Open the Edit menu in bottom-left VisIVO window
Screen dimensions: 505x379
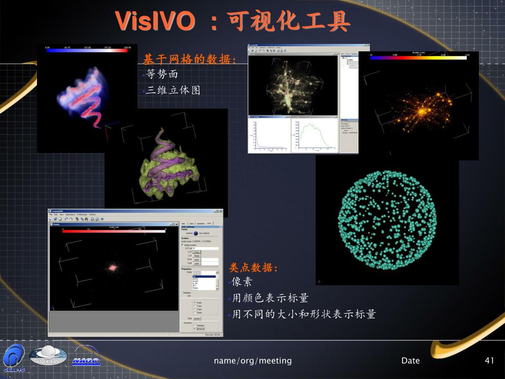(56, 215)
